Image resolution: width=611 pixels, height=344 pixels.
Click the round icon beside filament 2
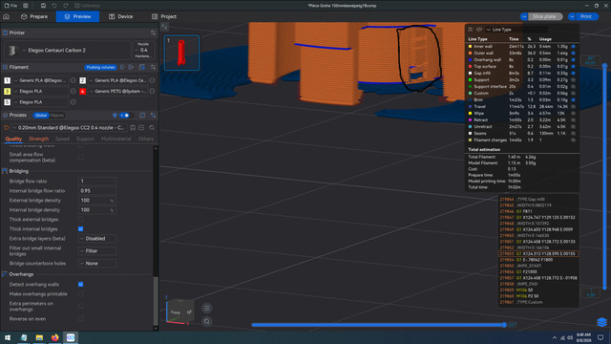pos(153,80)
